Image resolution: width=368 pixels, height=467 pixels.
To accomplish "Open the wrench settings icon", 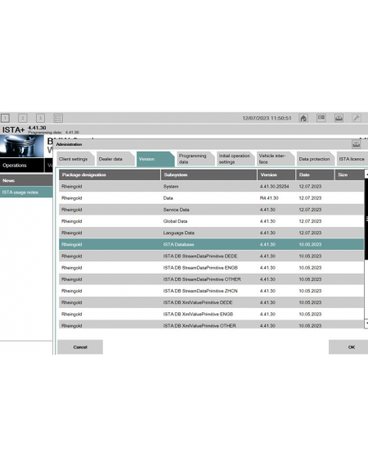I will [357, 118].
